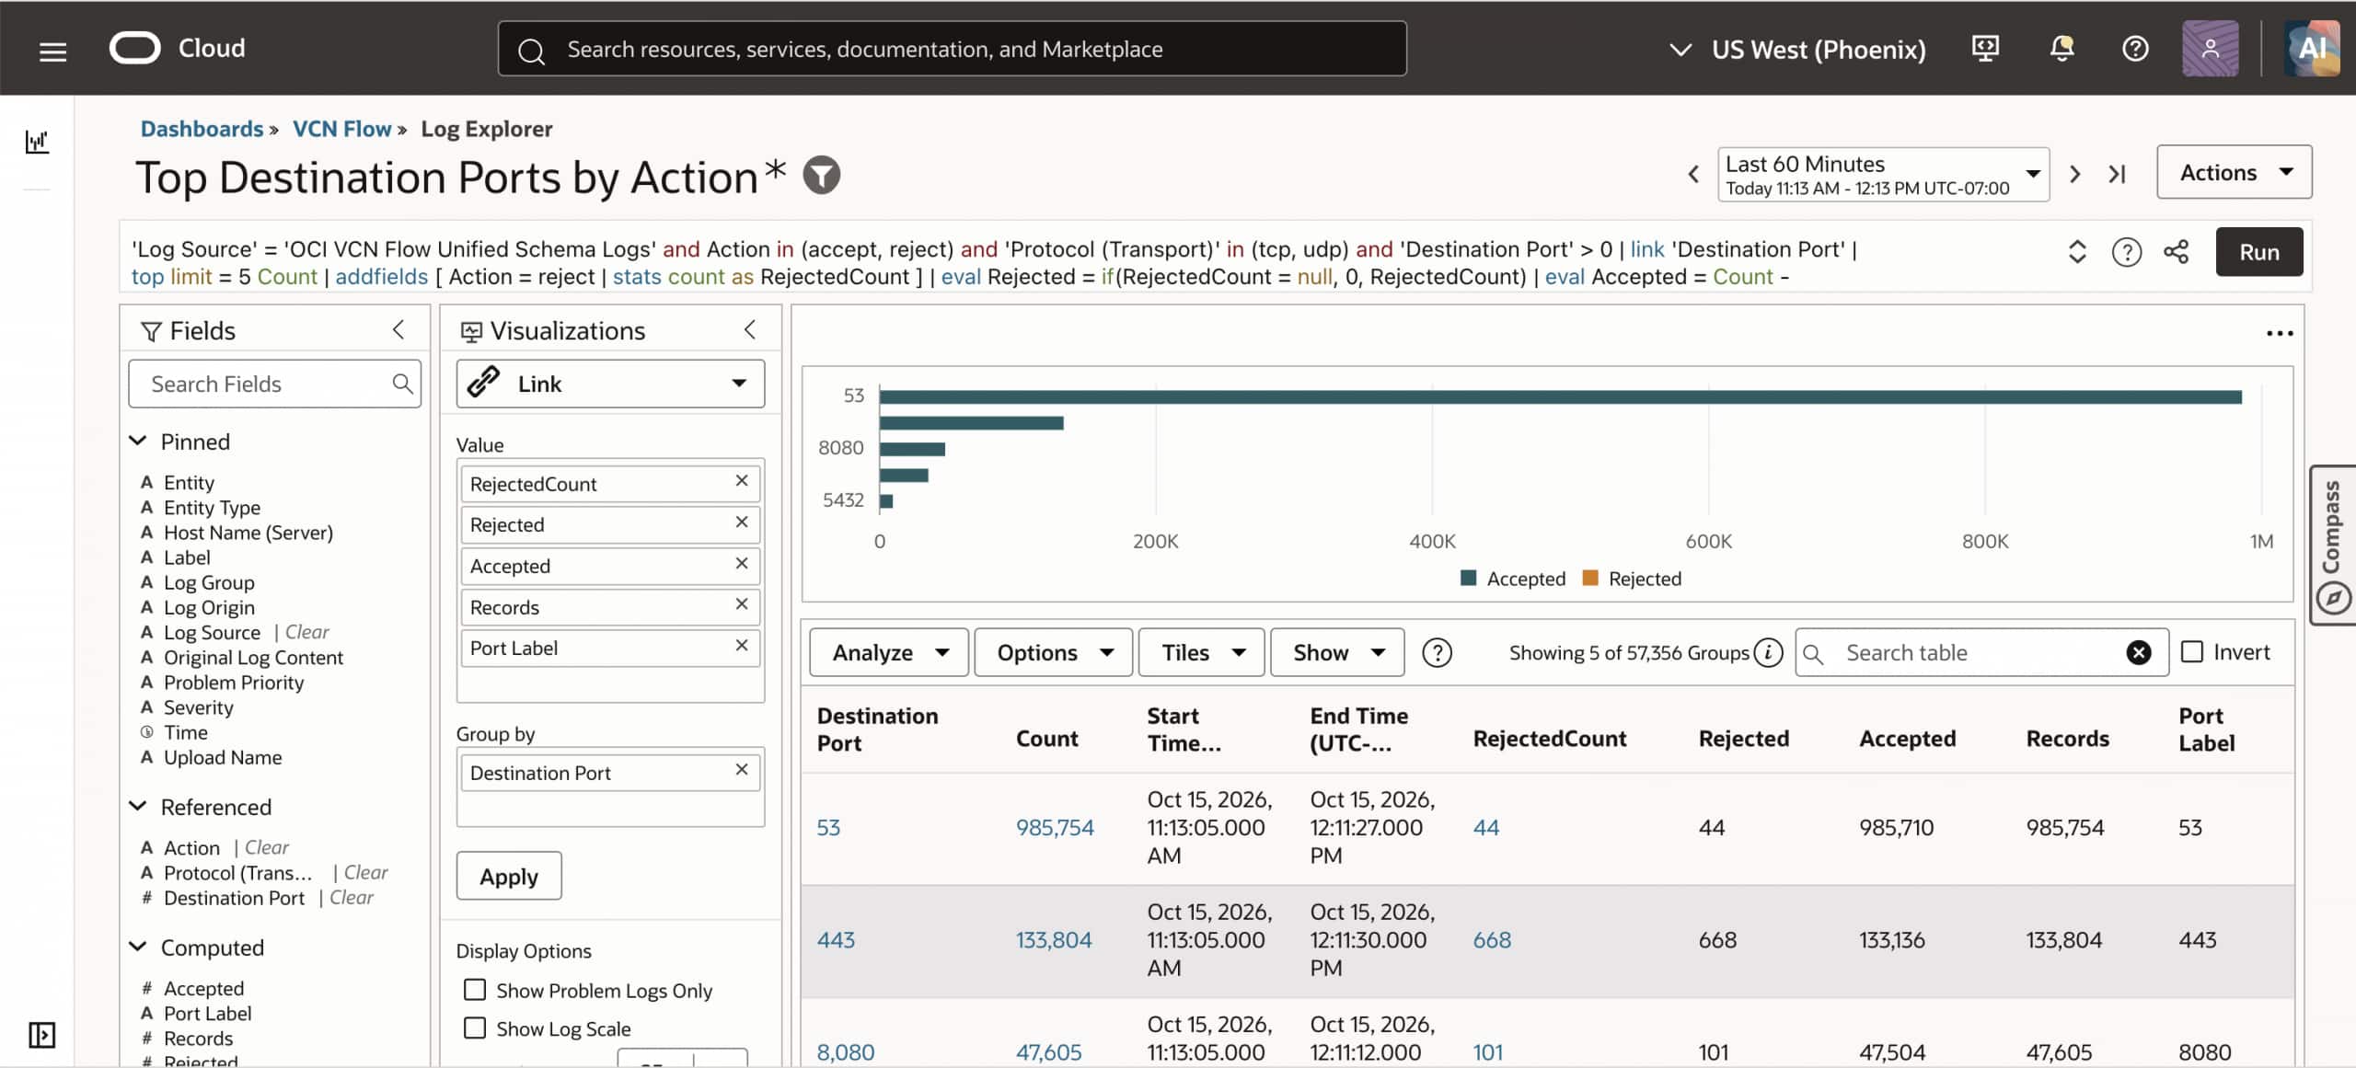Open the Actions dropdown
The height and width of the screenshot is (1068, 2356).
click(2234, 172)
